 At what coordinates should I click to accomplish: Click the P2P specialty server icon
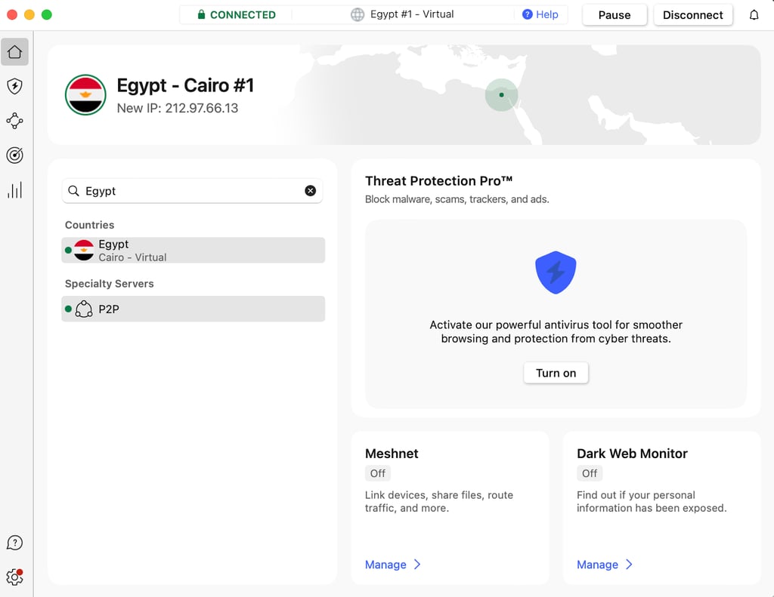84,309
